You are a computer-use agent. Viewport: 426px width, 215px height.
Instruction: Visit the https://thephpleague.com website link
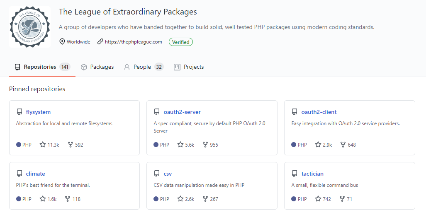[x=134, y=42]
